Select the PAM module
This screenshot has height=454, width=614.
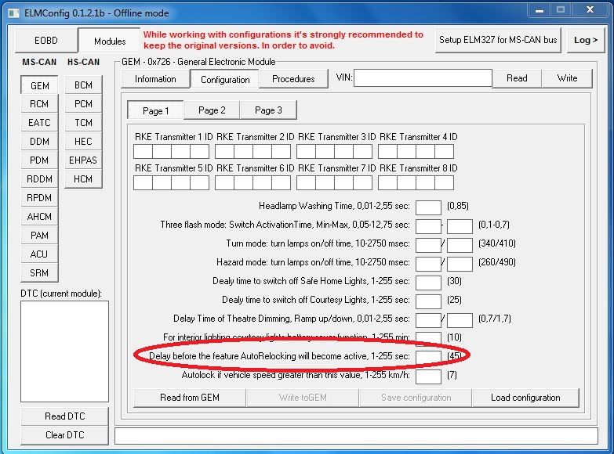tap(39, 236)
